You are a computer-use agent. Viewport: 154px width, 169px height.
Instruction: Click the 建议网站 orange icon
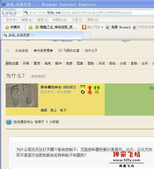84,27
